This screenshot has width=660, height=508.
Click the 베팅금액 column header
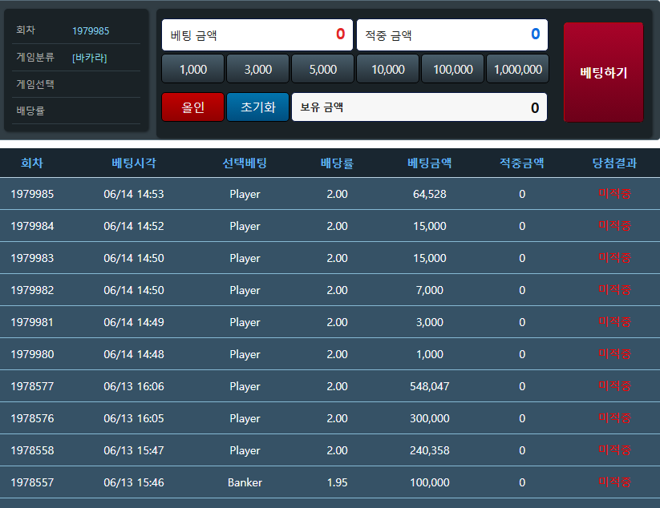tap(429, 163)
